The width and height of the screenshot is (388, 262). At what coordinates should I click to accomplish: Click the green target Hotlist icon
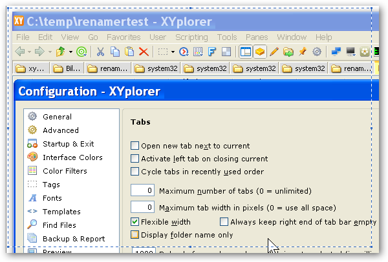pyautogui.click(x=81, y=52)
